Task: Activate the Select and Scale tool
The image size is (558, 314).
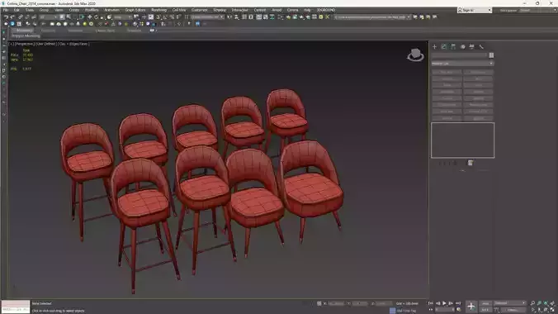Action: point(102,17)
